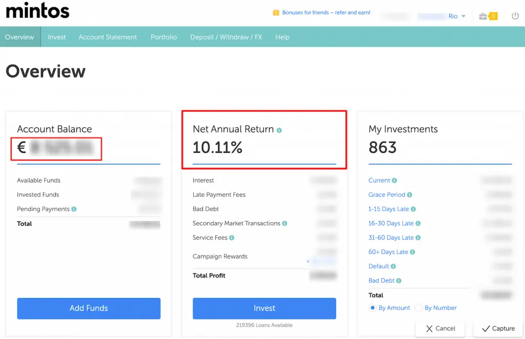The image size is (525, 339).
Task: Select the By Amount radio button
Action: 372,307
